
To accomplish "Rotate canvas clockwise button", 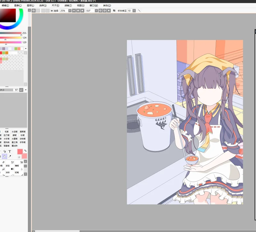I will 105,11.
